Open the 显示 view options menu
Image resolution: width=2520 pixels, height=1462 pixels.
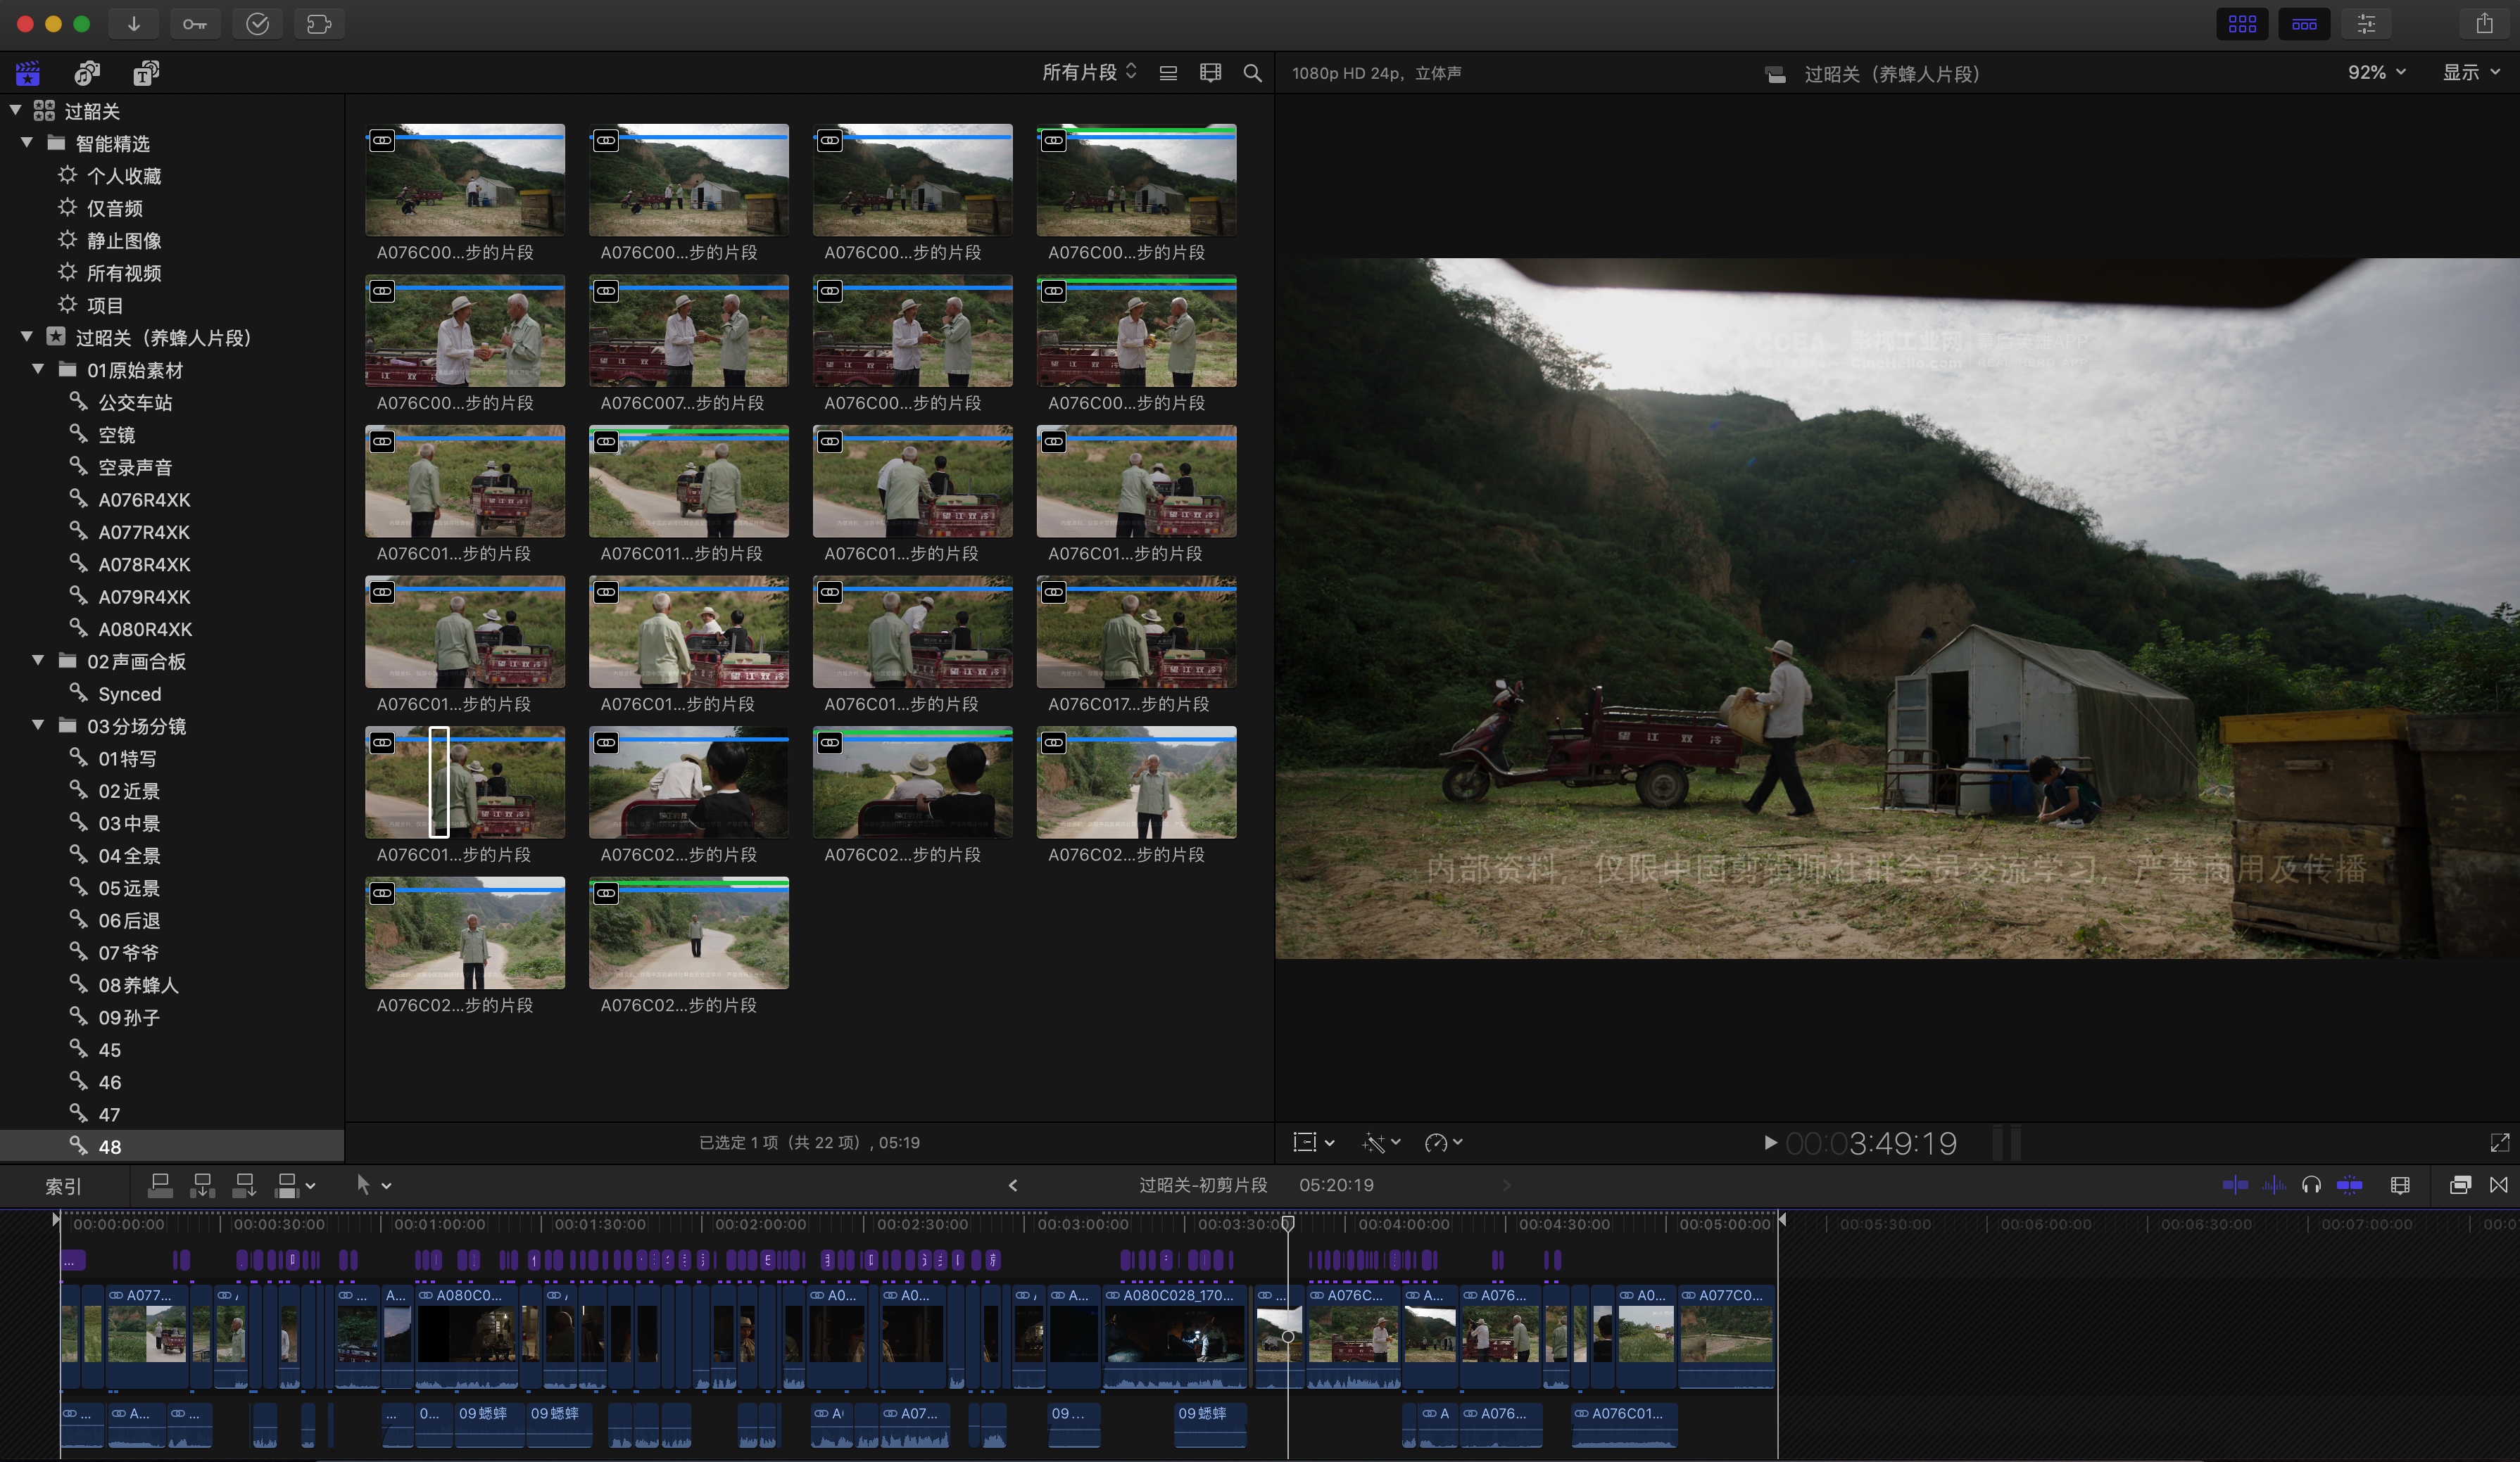point(2470,73)
